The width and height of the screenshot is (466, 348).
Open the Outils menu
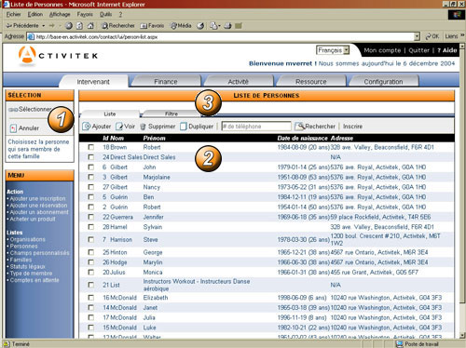coord(105,14)
